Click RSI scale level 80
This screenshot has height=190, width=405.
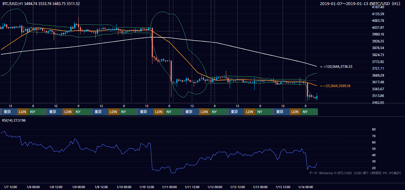(374, 130)
